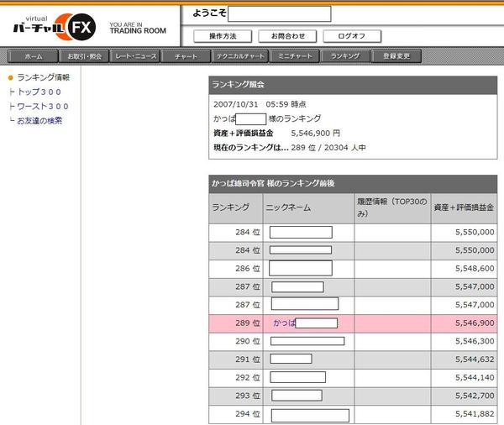Click the ようこそ username field
Screen dimensions: 504x425
click(280, 13)
